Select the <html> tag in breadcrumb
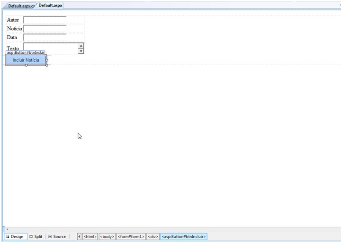The image size is (342, 243). pos(90,236)
